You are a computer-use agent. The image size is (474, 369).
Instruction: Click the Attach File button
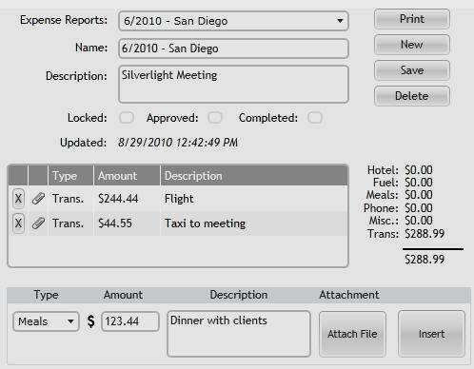tap(352, 334)
